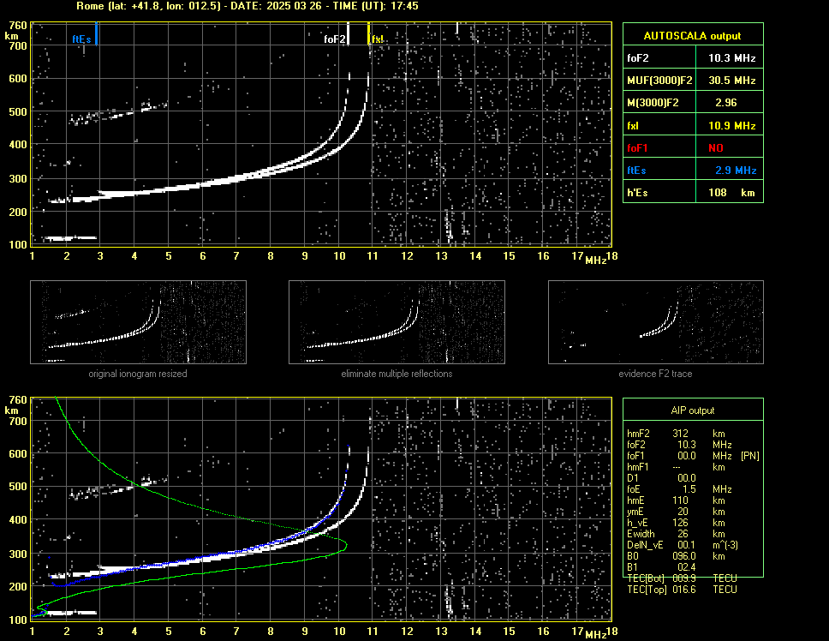Click the ftEs value '2.9 MHz'

736,171
